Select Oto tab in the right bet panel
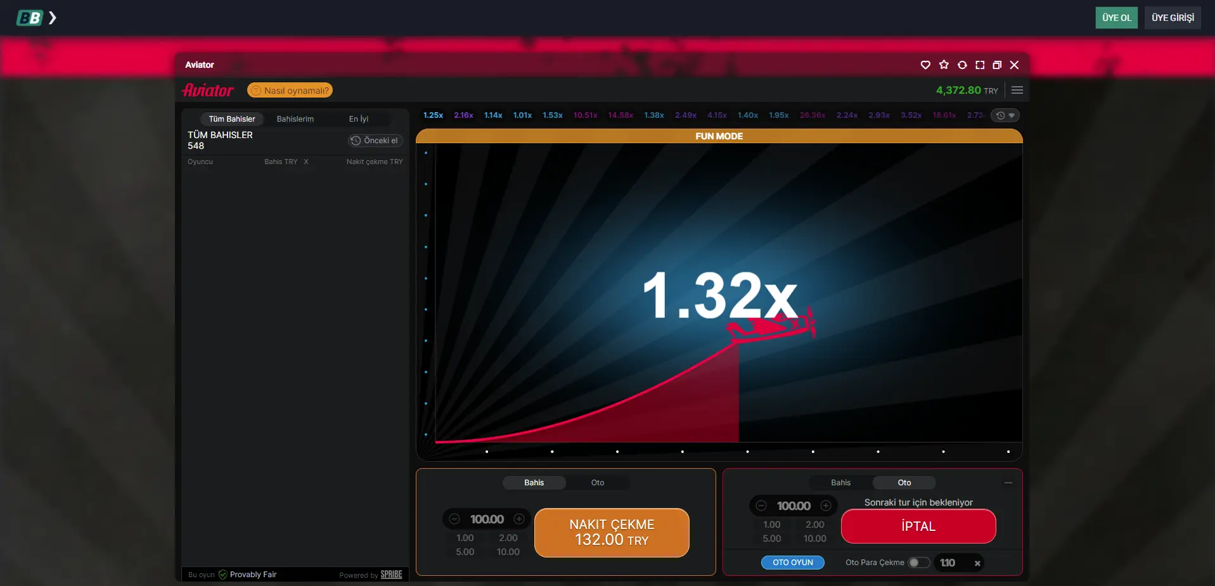This screenshot has width=1215, height=586. 904,483
